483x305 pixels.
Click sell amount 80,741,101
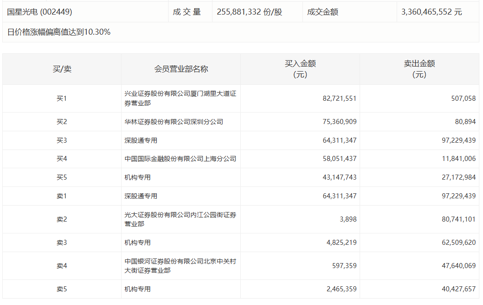[x=459, y=220]
